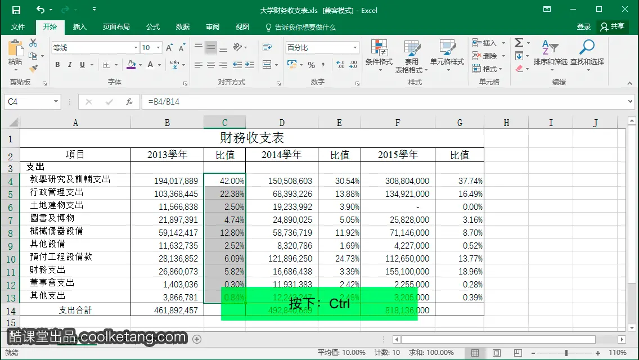
Task: Center text horizontally
Action: tap(211, 65)
